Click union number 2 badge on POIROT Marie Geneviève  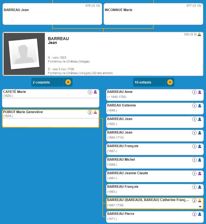(90, 112)
